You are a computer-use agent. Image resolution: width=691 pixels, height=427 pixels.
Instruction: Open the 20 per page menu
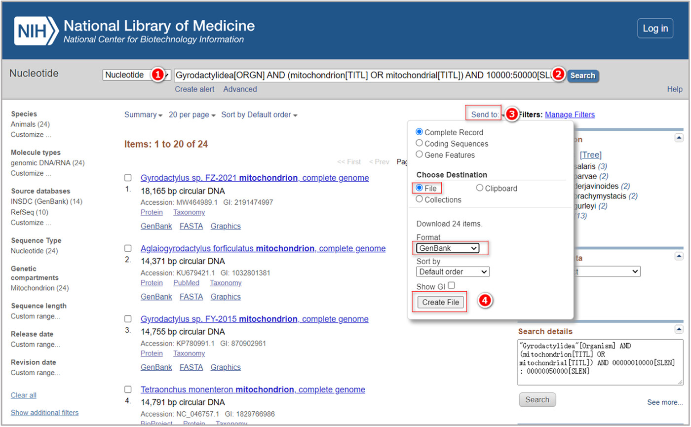192,115
